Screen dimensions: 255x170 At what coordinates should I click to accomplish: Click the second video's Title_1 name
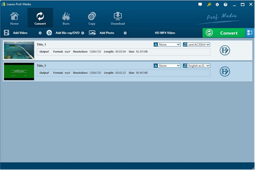[41, 66]
